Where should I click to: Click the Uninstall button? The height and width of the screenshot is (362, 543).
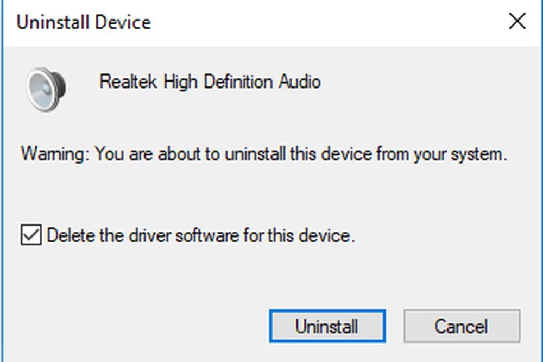click(x=327, y=326)
